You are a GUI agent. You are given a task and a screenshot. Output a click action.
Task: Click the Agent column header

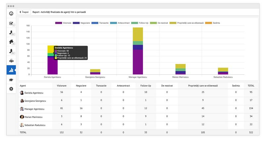[23, 86]
